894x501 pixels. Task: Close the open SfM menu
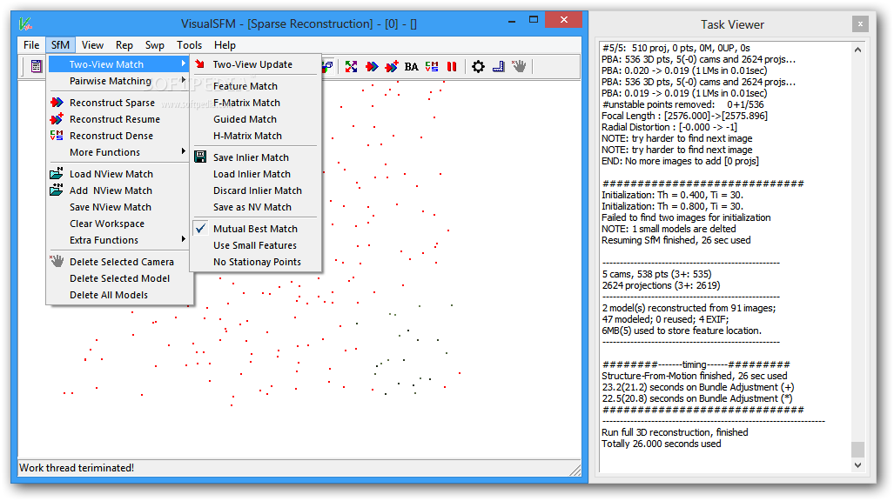click(x=60, y=45)
